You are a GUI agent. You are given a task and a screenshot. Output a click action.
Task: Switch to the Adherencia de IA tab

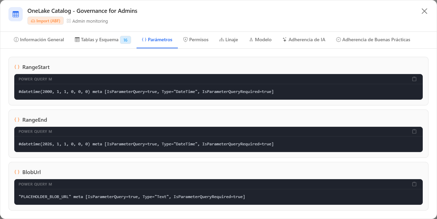tap(304, 40)
